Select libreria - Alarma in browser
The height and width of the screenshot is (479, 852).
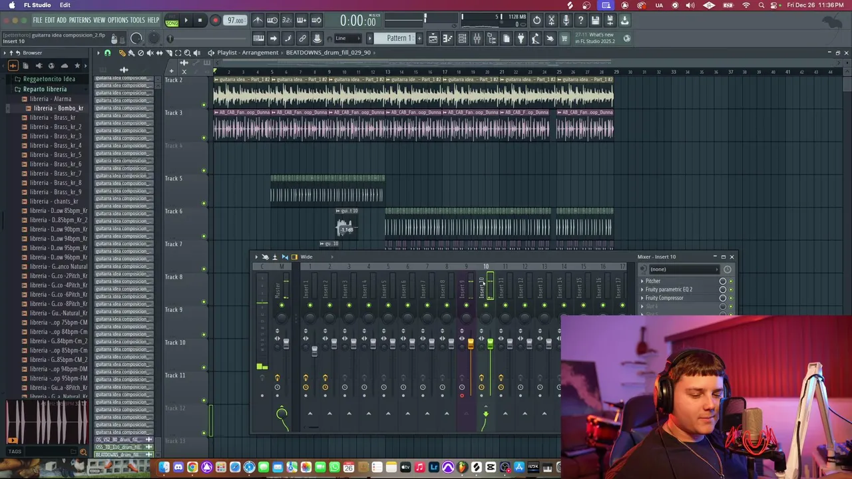tap(50, 98)
